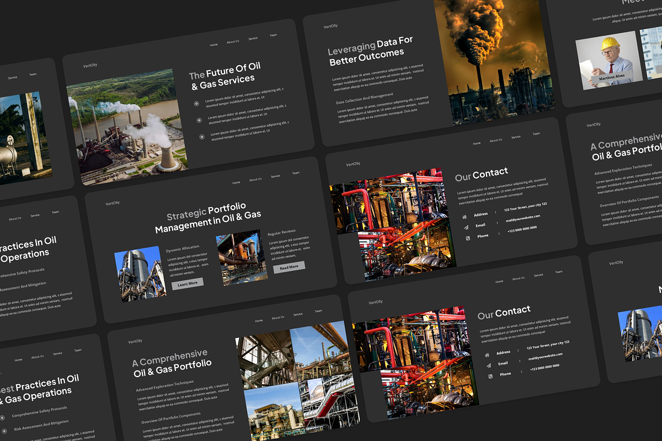Select the Martinoz Alves portrait photo

609,61
